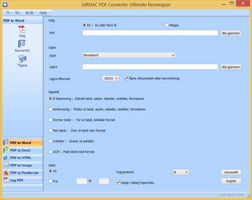
Task: Click the sidebar splitter grip dots
Action: [22, 138]
